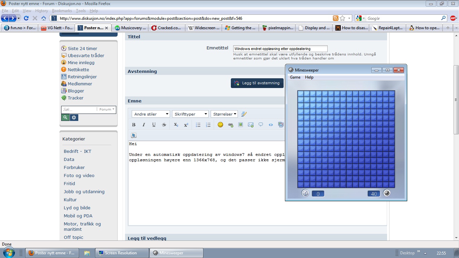Switch to the VG Nett tab
The height and width of the screenshot is (258, 459).
(x=56, y=28)
